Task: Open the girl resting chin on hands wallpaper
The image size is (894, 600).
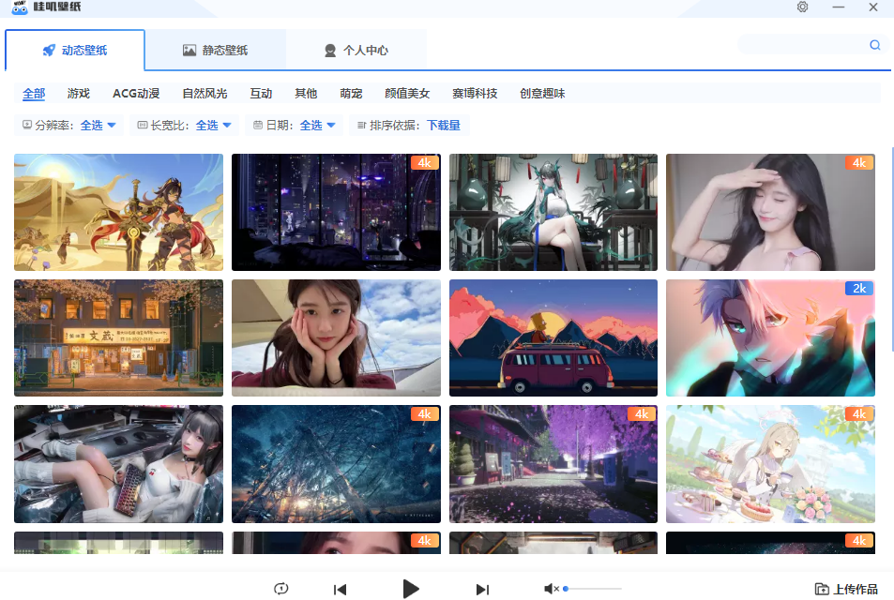Action: 336,337
